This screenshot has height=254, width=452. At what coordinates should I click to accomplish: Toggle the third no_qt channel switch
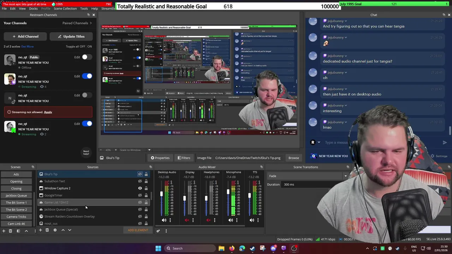click(87, 95)
